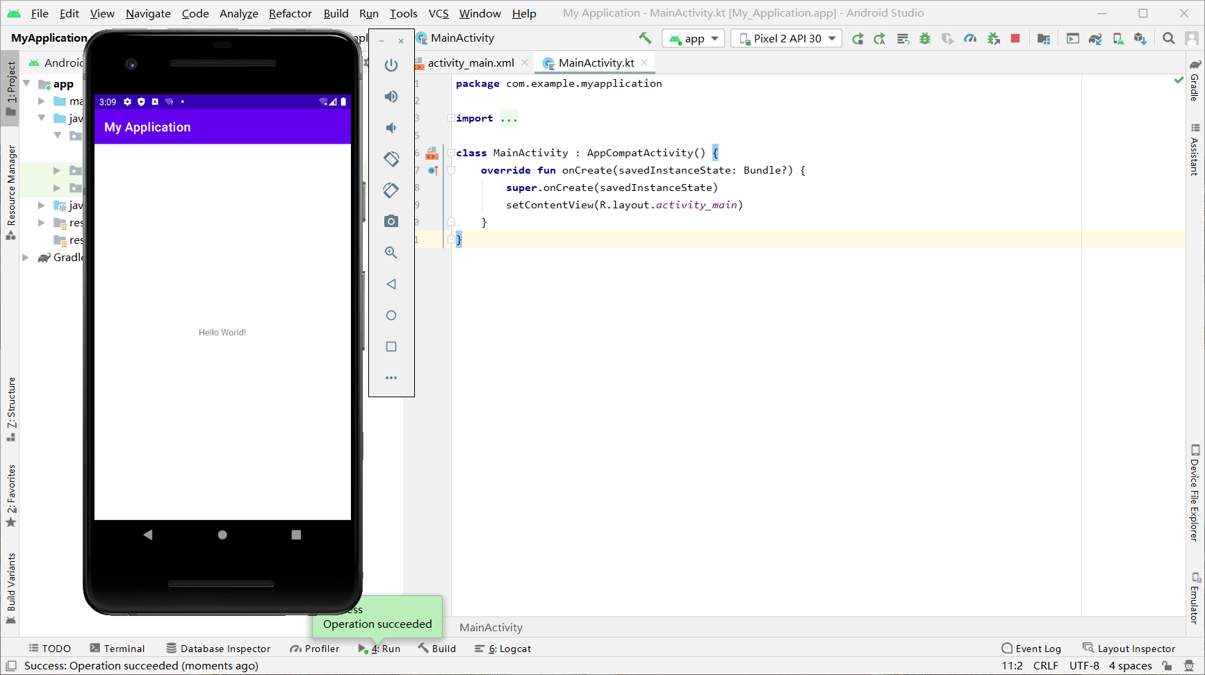Open the Build menu
The image size is (1205, 675).
[x=336, y=13]
